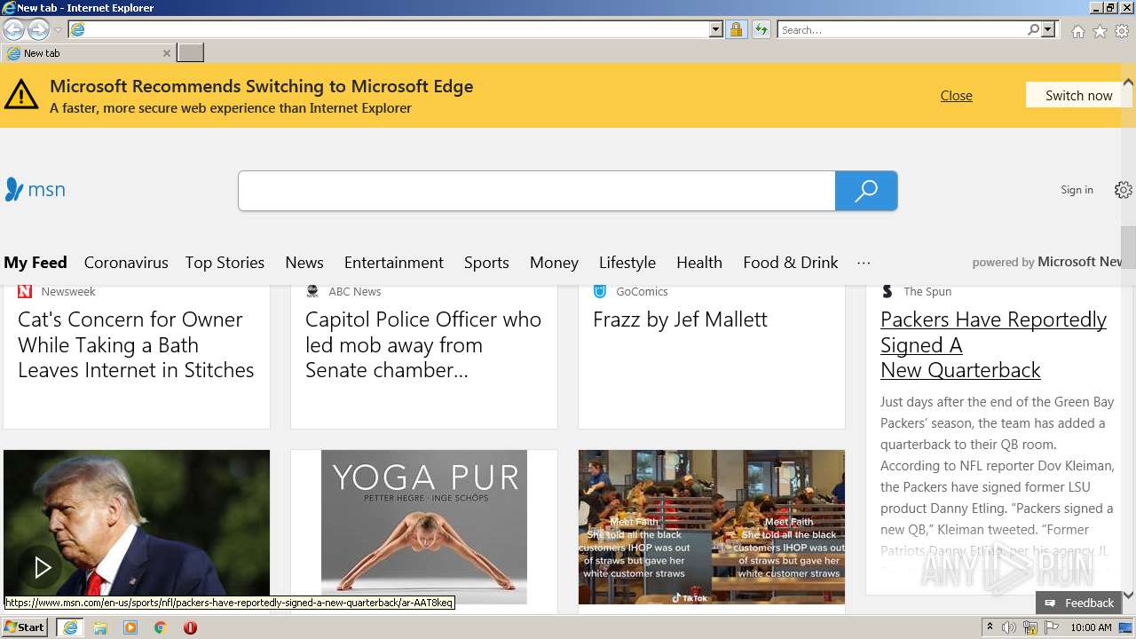Click Sign in on MSN

[1077, 190]
